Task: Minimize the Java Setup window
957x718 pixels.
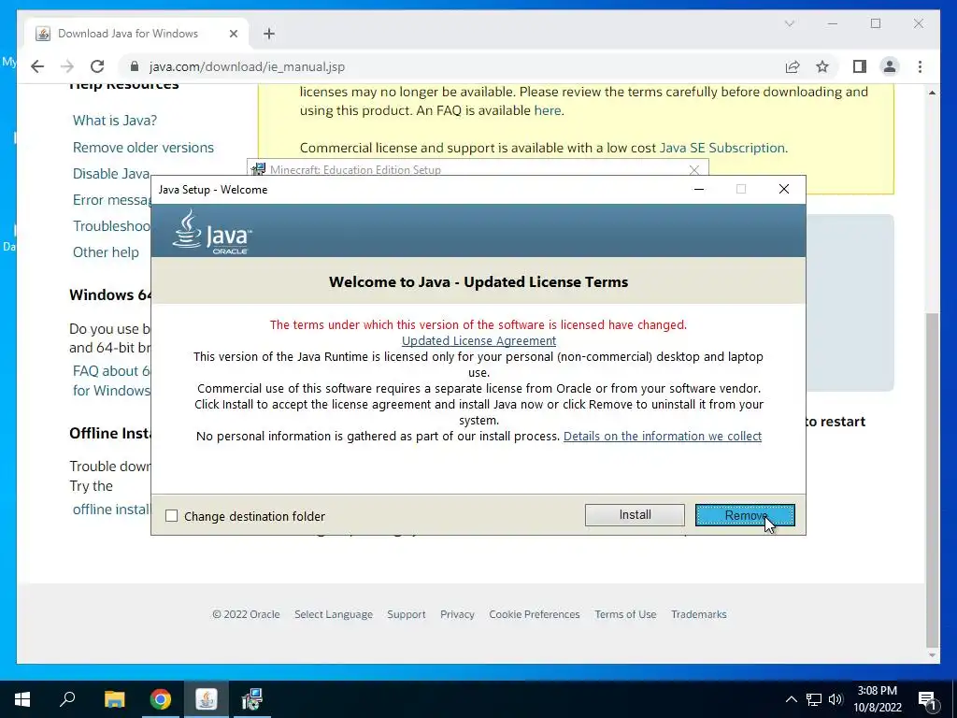Action: 699,189
